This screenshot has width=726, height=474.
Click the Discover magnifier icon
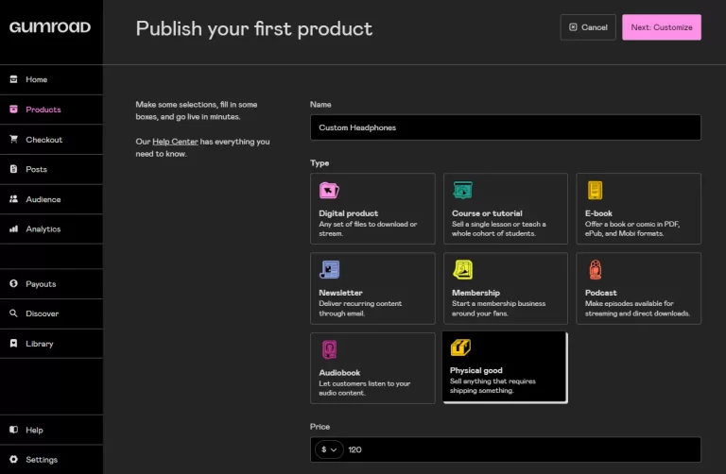pyautogui.click(x=14, y=313)
